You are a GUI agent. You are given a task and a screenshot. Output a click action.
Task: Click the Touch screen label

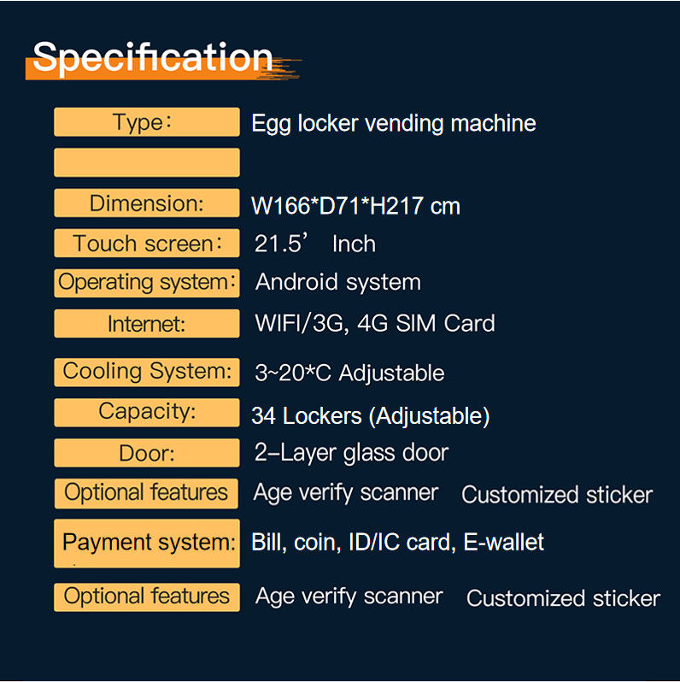[x=146, y=244]
